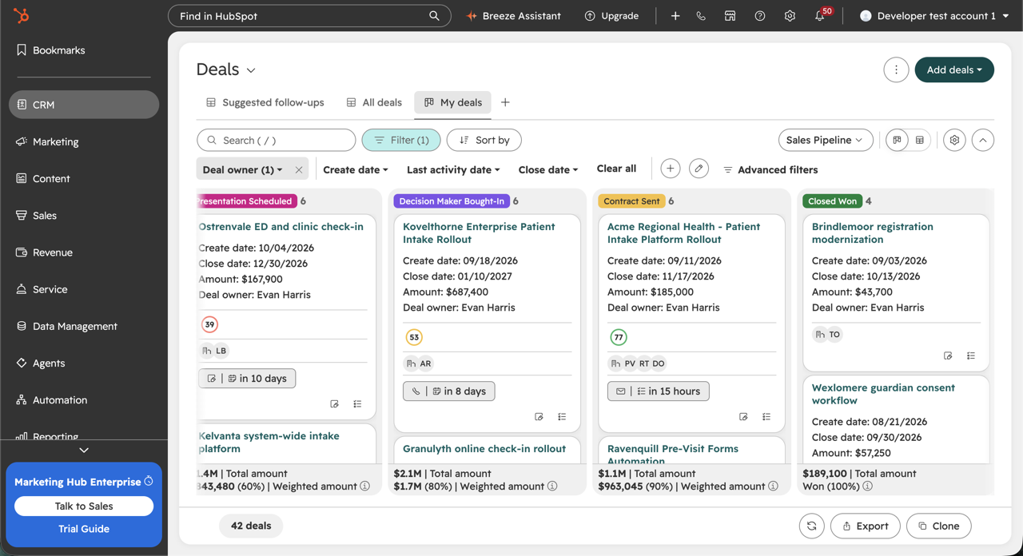This screenshot has height=556, width=1023.
Task: Click the deals Search ( / ) field
Action: (277, 140)
